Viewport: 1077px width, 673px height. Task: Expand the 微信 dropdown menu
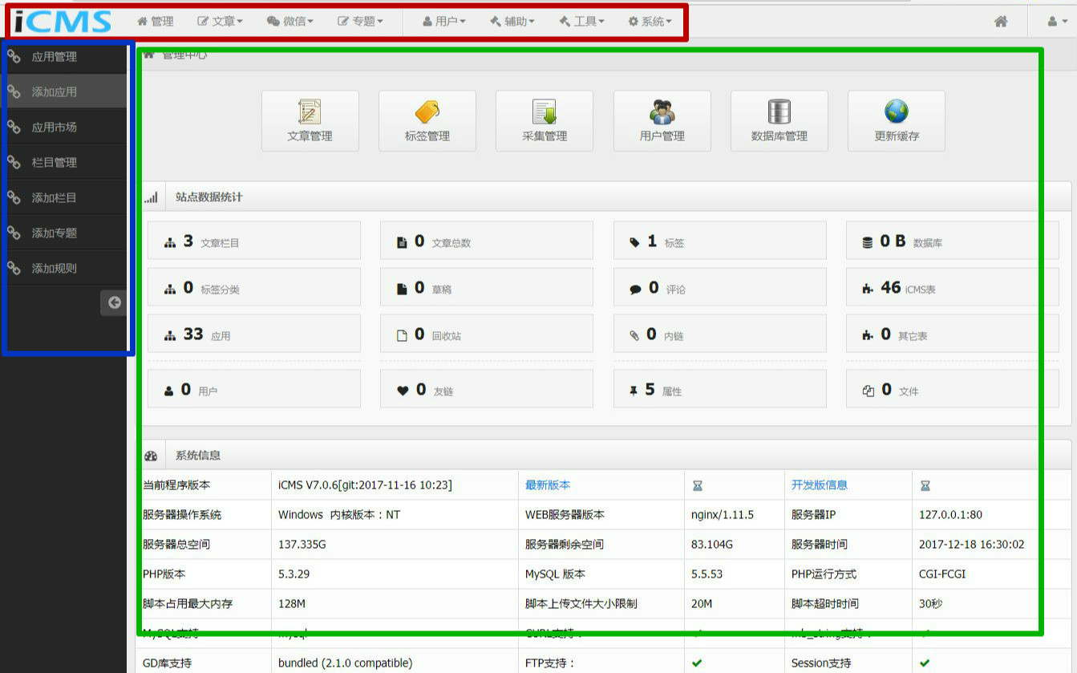pyautogui.click(x=290, y=22)
